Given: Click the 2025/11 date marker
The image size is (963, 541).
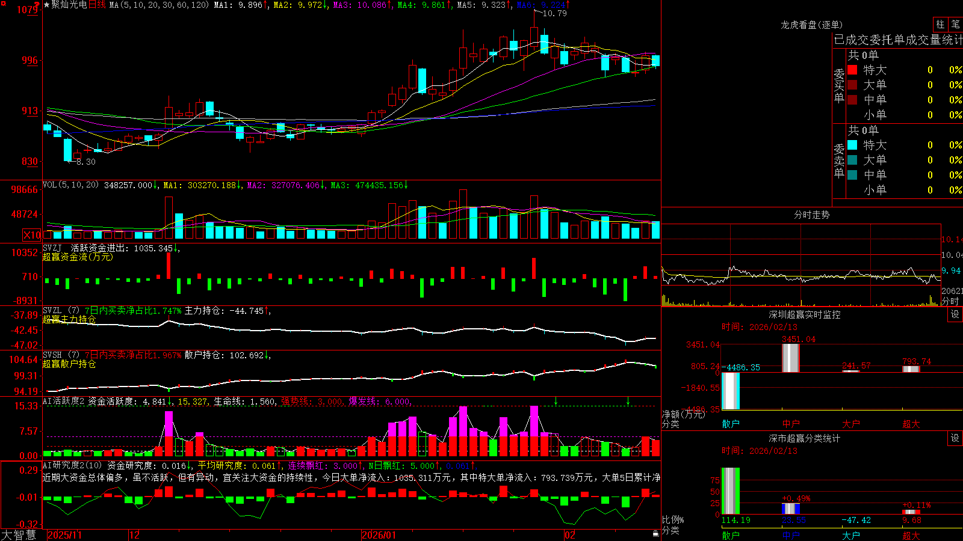Looking at the screenshot, I should [64, 535].
